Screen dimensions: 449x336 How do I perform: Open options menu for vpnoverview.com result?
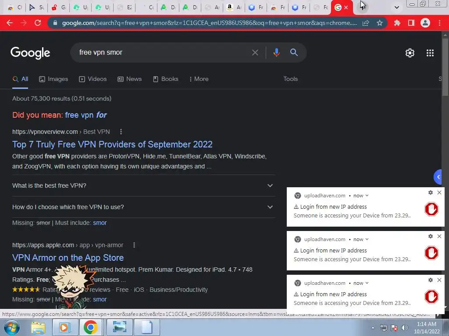(x=121, y=132)
